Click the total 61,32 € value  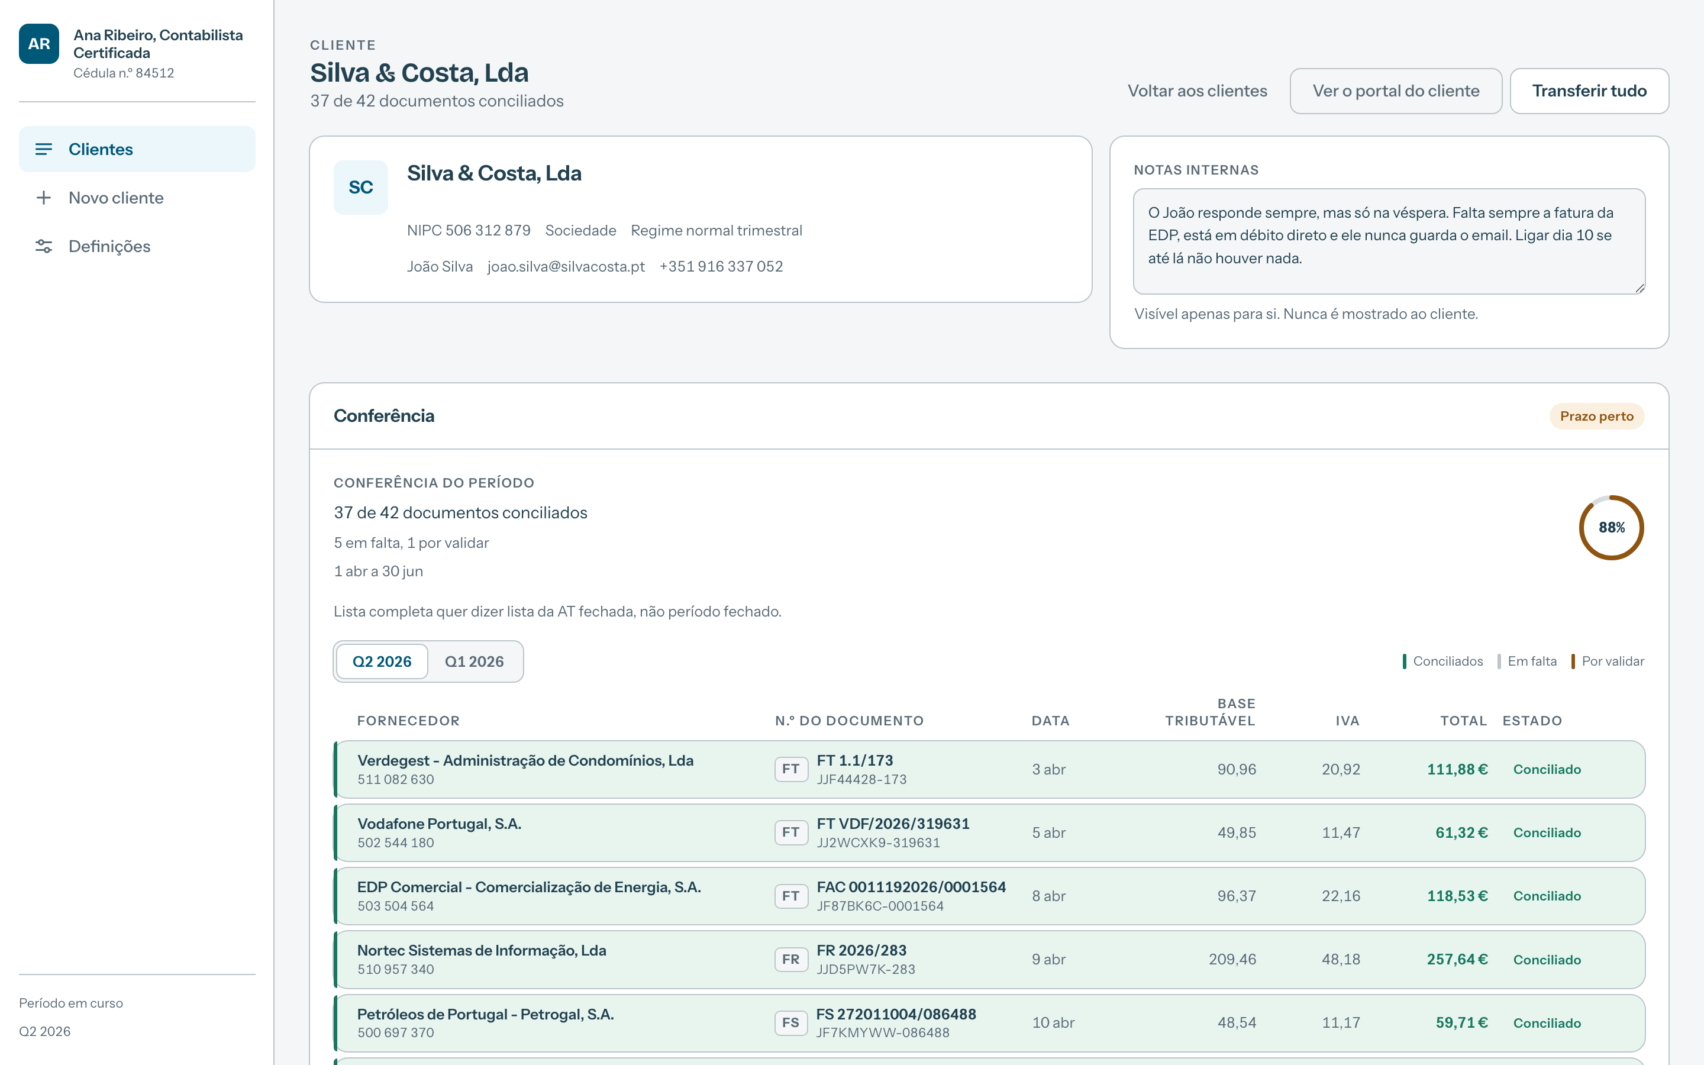[1461, 832]
